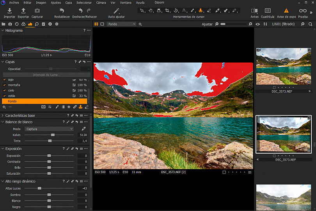Open the capture camera tool tab
Viewport: 316px width, 211px height.
pyautogui.click(x=10, y=24)
